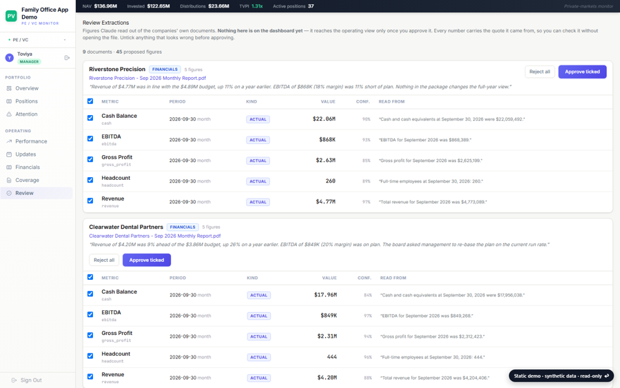Untick Clearwater Cash Balance $17.96M checkbox
Image resolution: width=620 pixels, height=388 pixels.
90,294
